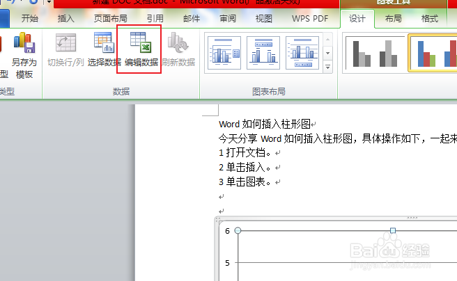The width and height of the screenshot is (457, 281).
Task: Click line "2 单击插入。"
Action: pyautogui.click(x=245, y=167)
